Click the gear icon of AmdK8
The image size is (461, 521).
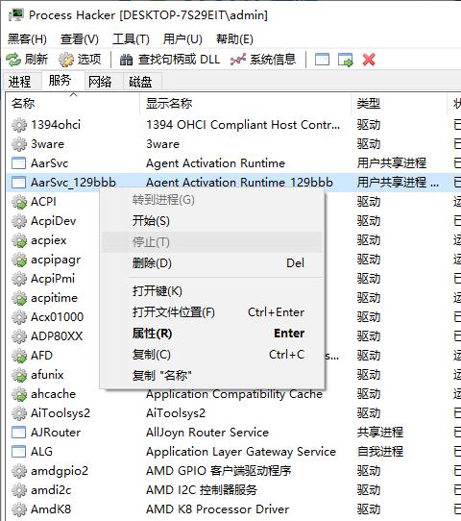point(19,509)
